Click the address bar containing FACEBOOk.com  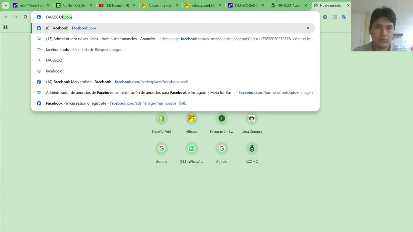pos(175,17)
